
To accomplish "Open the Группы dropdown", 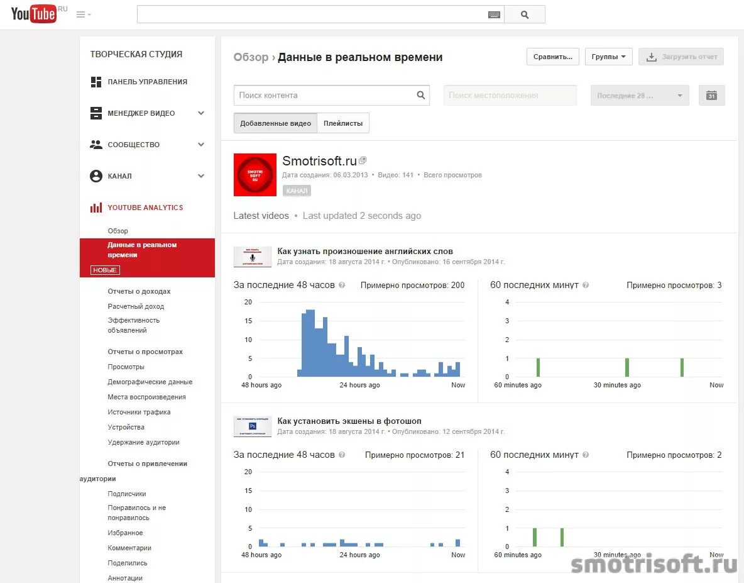I will 608,57.
